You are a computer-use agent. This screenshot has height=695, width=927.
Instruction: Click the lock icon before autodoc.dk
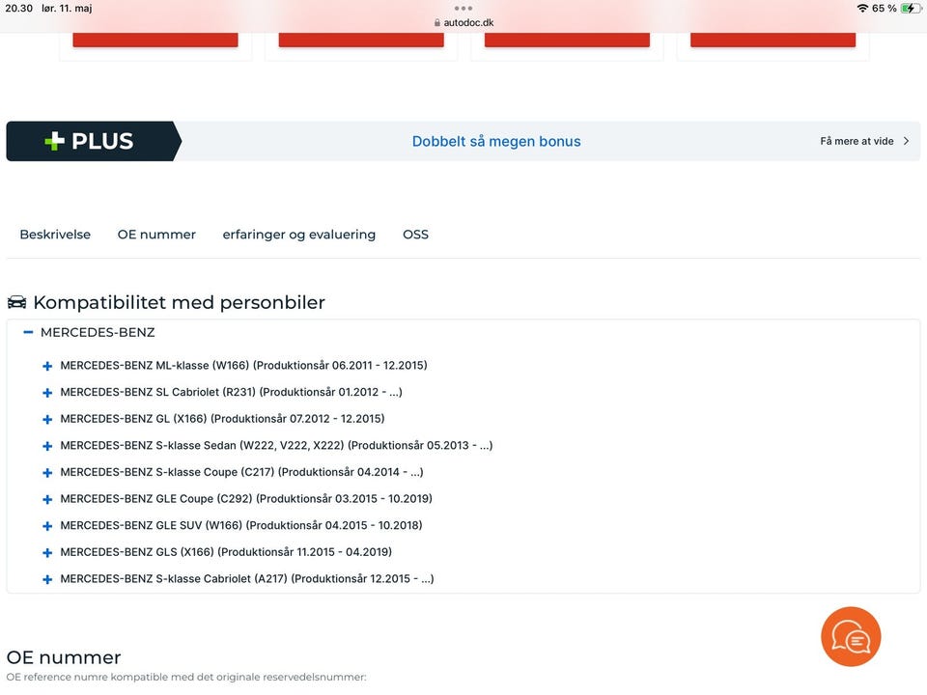[436, 22]
